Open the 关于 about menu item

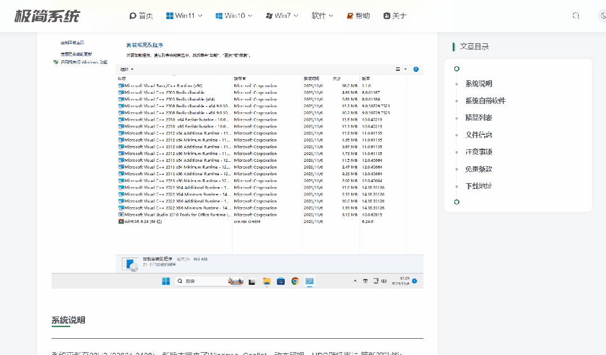(395, 16)
